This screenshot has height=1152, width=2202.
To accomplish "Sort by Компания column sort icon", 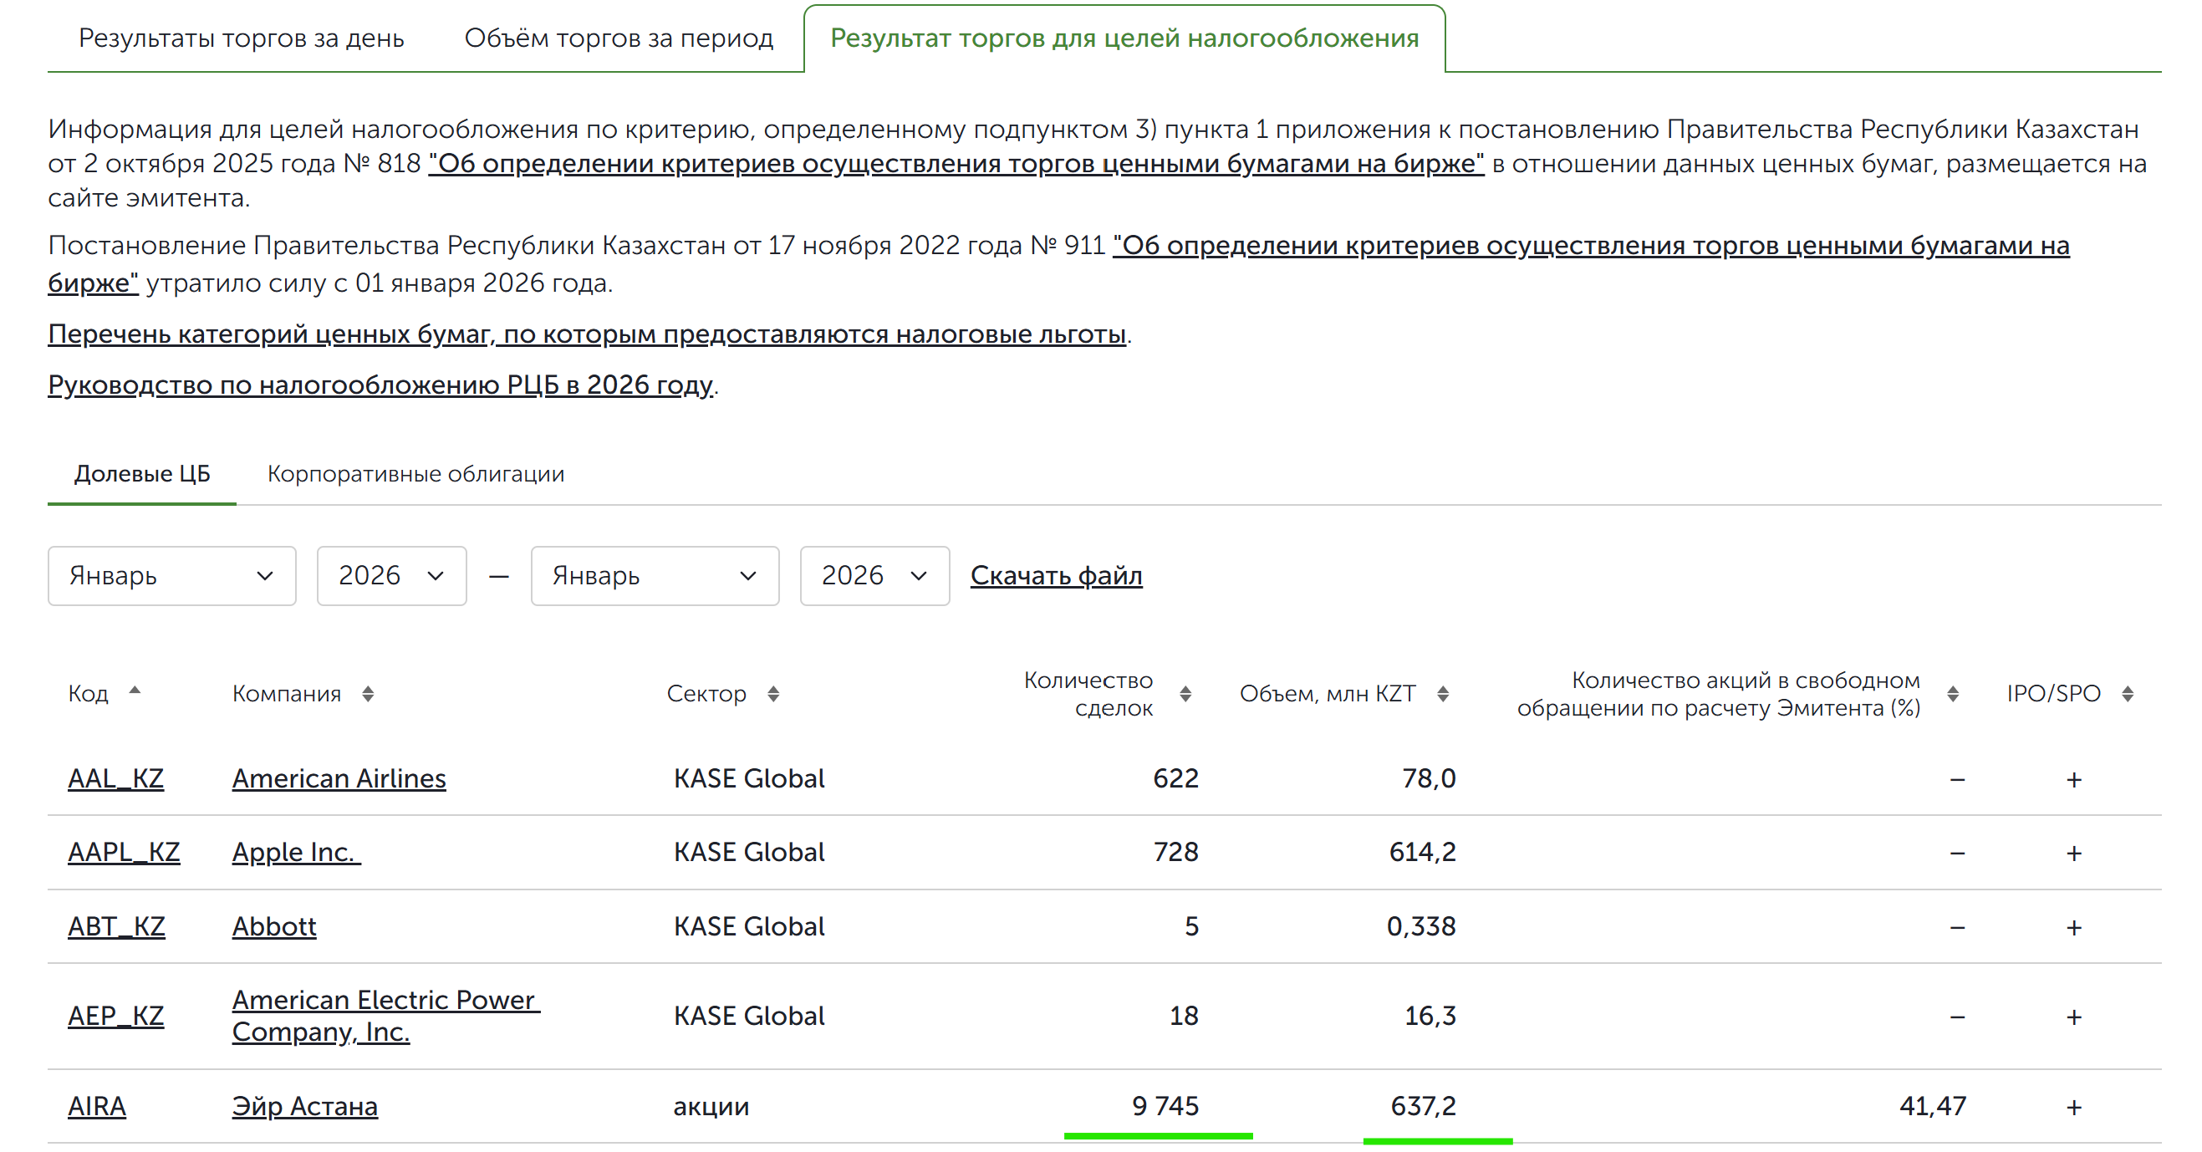I will (x=368, y=694).
